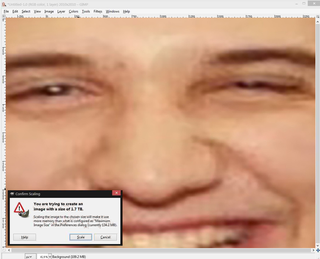Open the Edit menu
The image size is (320, 259).
click(x=15, y=11)
